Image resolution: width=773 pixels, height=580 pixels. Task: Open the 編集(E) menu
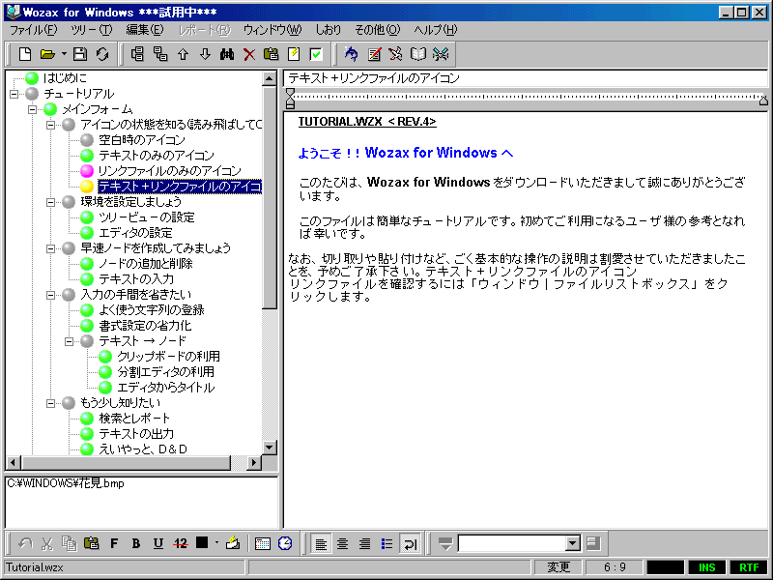(144, 30)
